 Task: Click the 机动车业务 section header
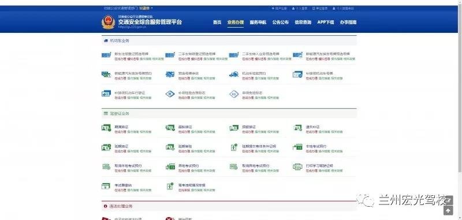(229, 41)
